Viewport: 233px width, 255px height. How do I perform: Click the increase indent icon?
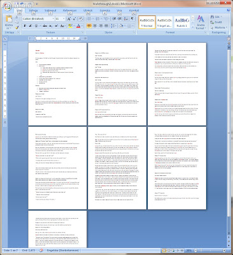(120, 19)
